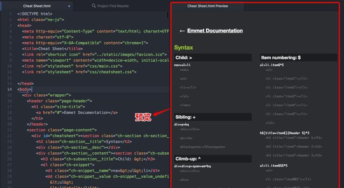Image resolution: width=344 pixels, height=188 pixels.
Task: Click the section class="page-content" code line
Action: (x=62, y=130)
